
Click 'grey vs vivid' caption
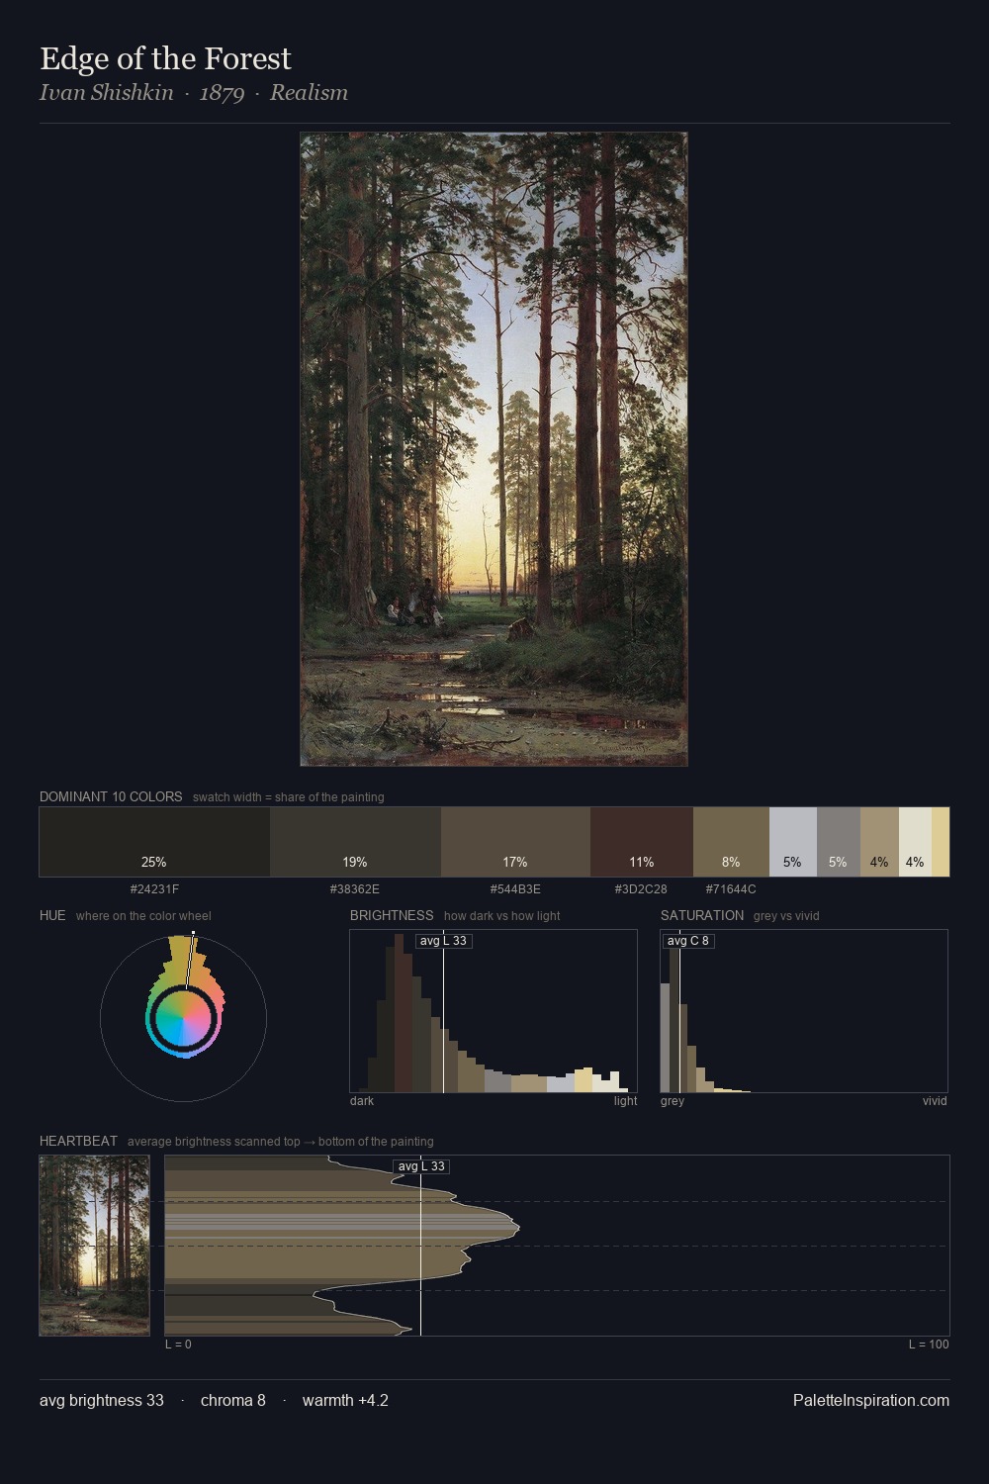(x=786, y=916)
